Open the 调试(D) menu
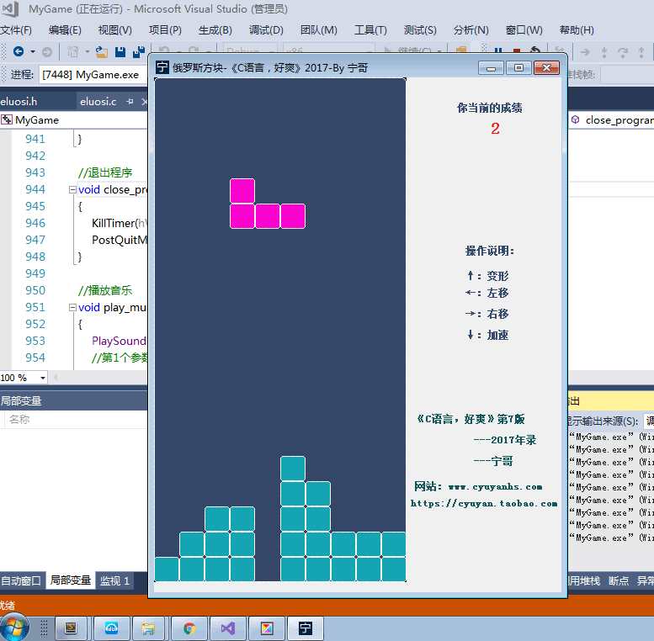The height and width of the screenshot is (641, 654). tap(266, 30)
